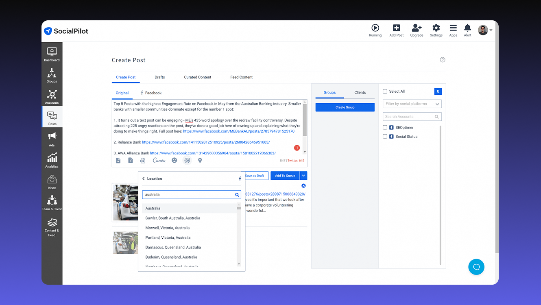The height and width of the screenshot is (305, 541).
Task: Open Inbox in the sidebar
Action: point(52,182)
